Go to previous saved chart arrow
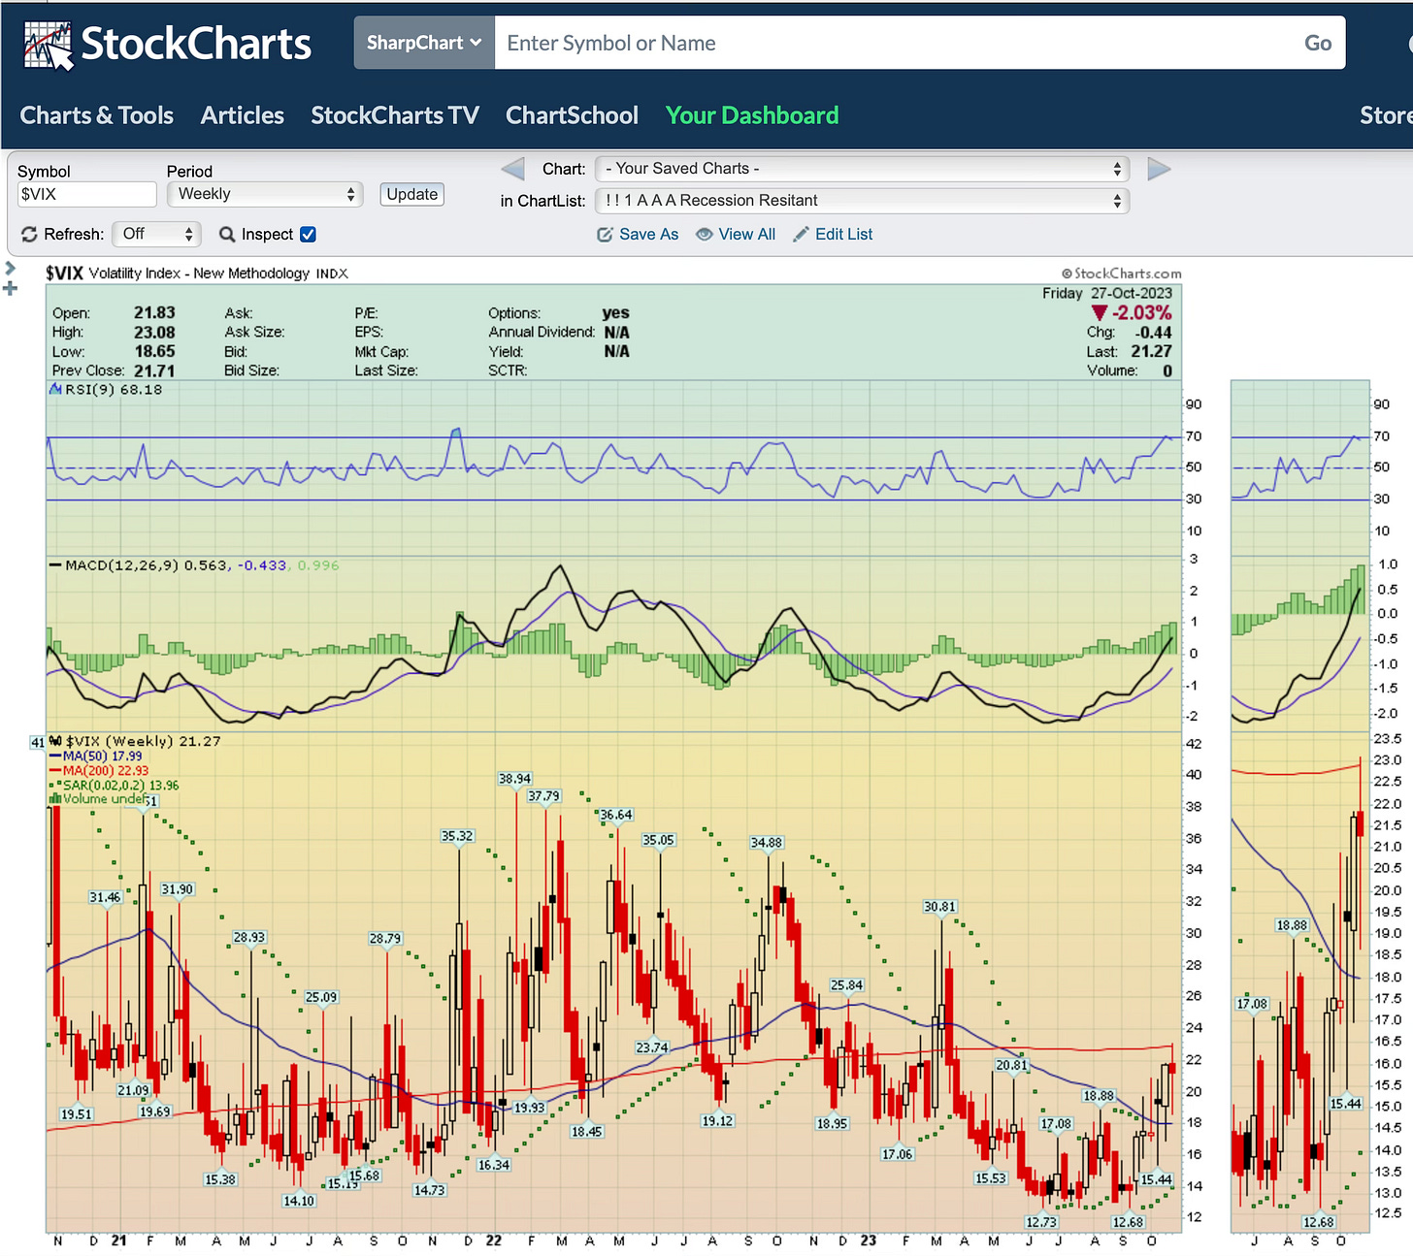Viewport: 1413px width, 1256px height. pos(512,169)
